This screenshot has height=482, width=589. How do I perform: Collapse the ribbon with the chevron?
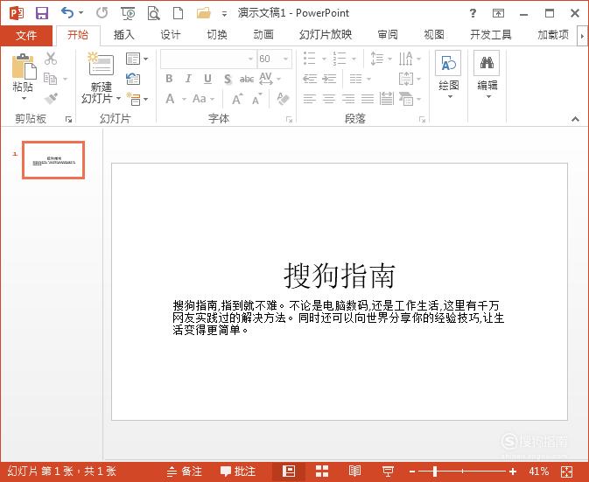[575, 119]
